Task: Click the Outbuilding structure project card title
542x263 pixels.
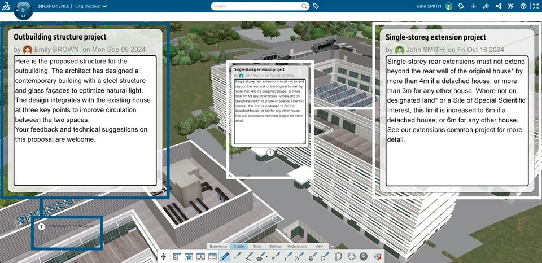Action: 60,37
